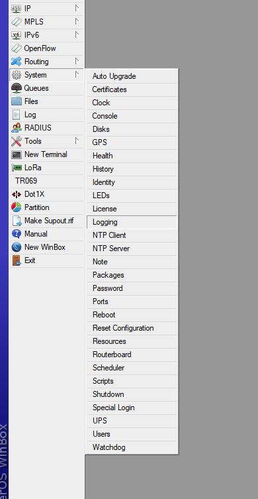Open NTP Client settings
The image size is (258, 499).
[132, 235]
